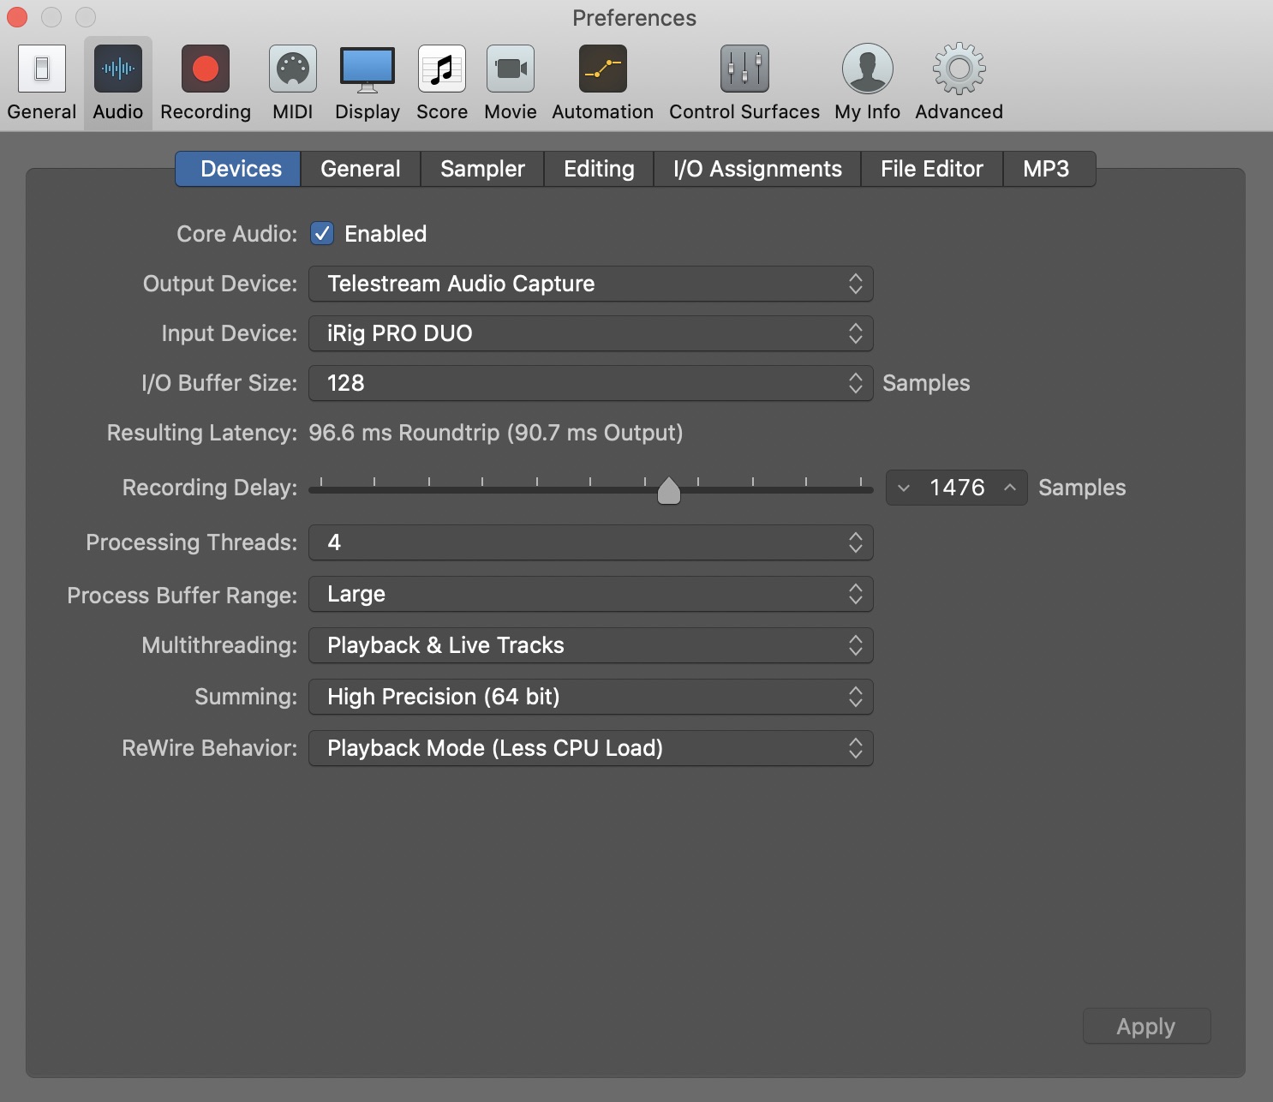1273x1102 pixels.
Task: Open the My Info preferences icon
Action: 868,69
